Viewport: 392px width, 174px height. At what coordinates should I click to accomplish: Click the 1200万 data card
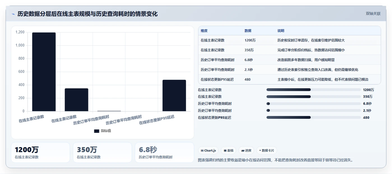click(x=40, y=152)
